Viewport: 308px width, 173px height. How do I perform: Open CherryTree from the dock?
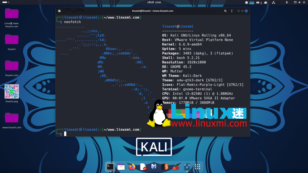point(176,167)
